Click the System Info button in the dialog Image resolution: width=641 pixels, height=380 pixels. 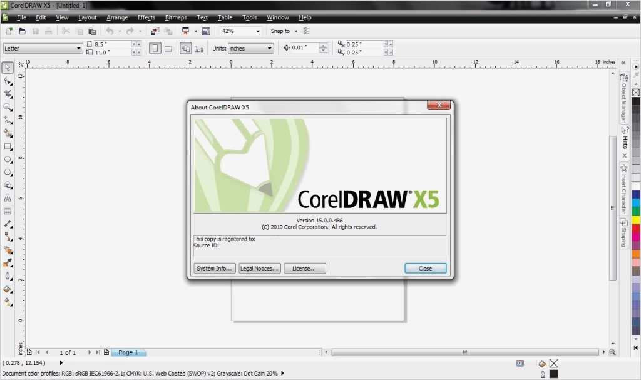[214, 268]
